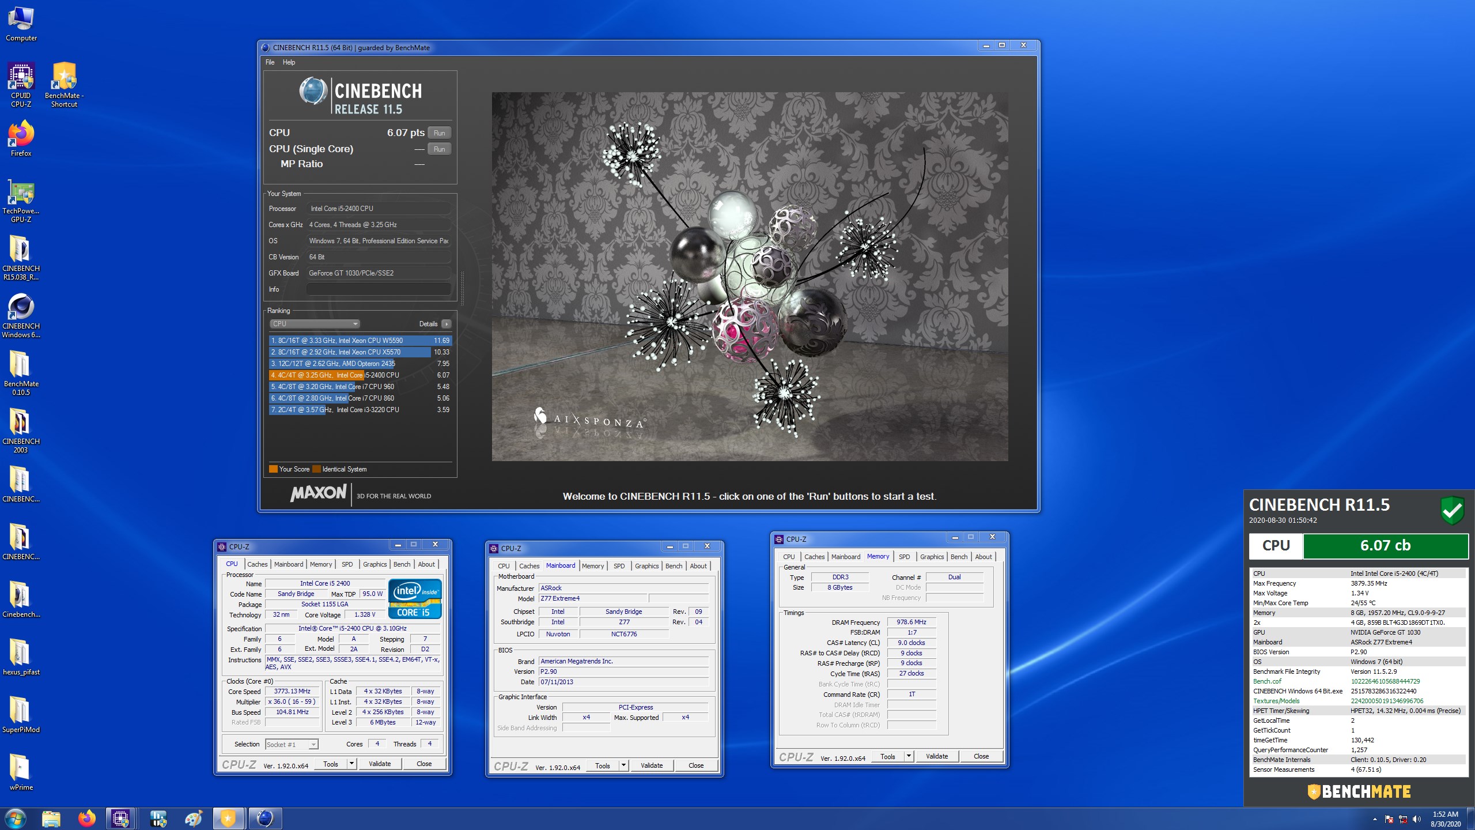This screenshot has height=830, width=1475.
Task: Click Core i7 CPU 960 ranking row
Action: [360, 387]
